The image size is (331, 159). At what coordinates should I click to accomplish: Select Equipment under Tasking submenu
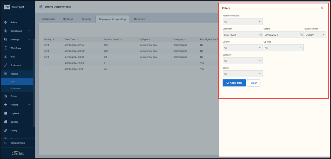(x=15, y=89)
